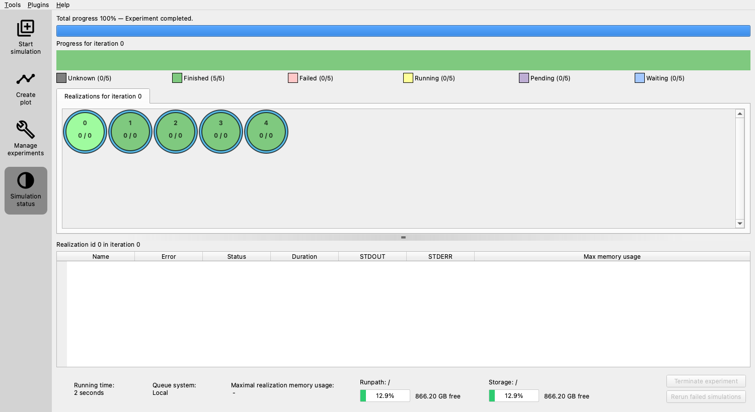This screenshot has height=412, width=755.
Task: Select realization 3 circle
Action: 221,132
